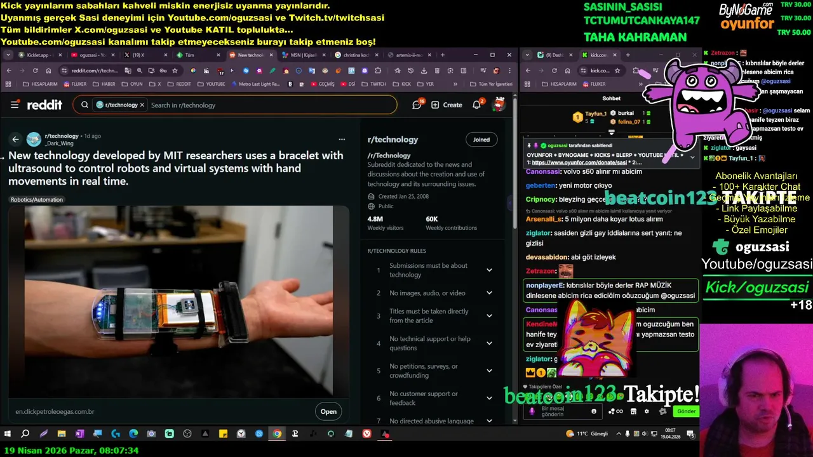Click the _Dark_Wing author name

59,143
